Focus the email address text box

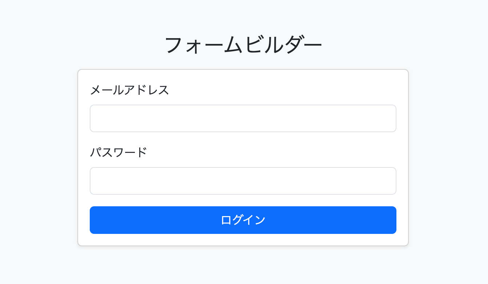point(243,118)
